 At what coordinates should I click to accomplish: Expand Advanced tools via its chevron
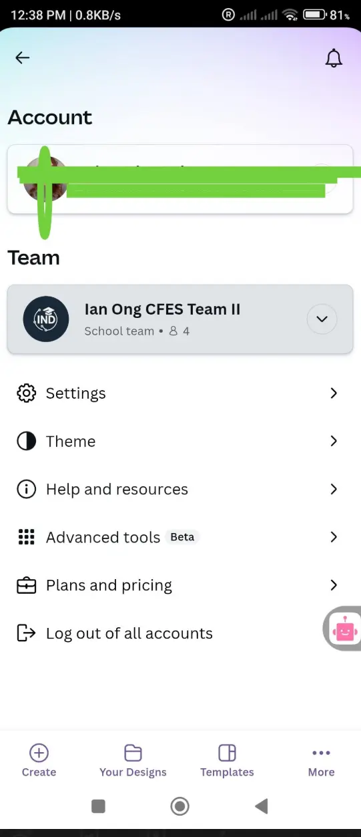pos(334,537)
